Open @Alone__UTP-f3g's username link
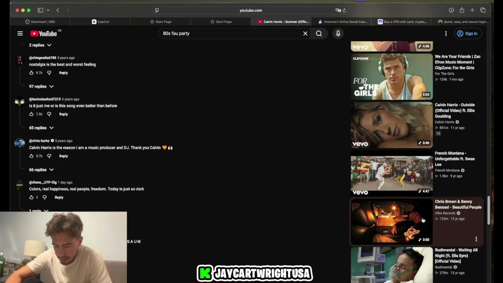503x283 pixels. coord(43,182)
